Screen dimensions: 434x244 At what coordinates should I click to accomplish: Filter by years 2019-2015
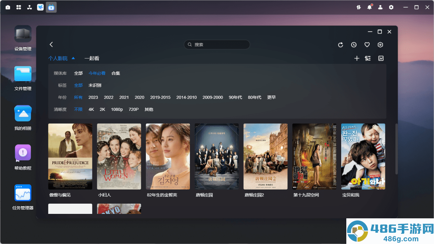160,98
